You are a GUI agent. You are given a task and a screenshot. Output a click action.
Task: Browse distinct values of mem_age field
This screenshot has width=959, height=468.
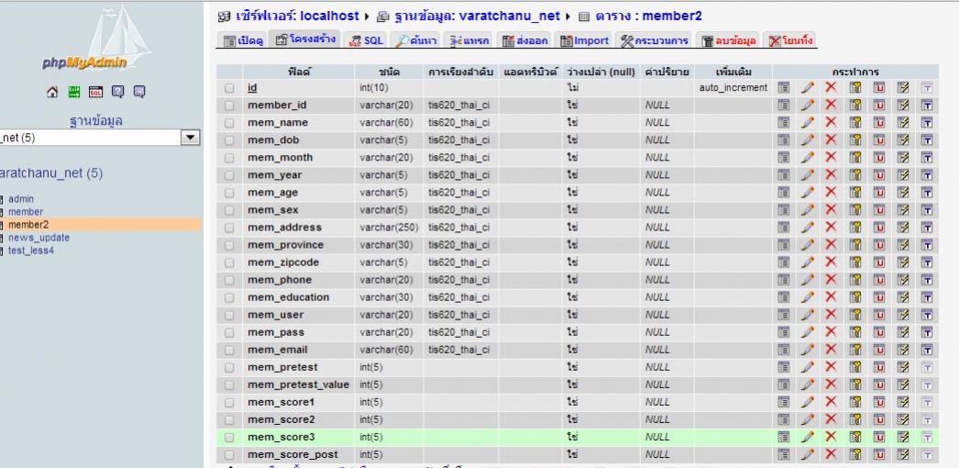click(784, 192)
